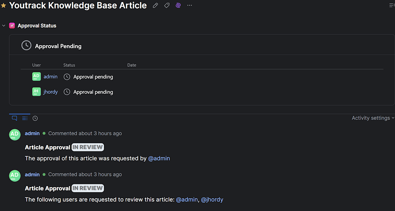The width and height of the screenshot is (395, 211).
Task: Open jhordy user link in approval table
Action: [x=51, y=92]
